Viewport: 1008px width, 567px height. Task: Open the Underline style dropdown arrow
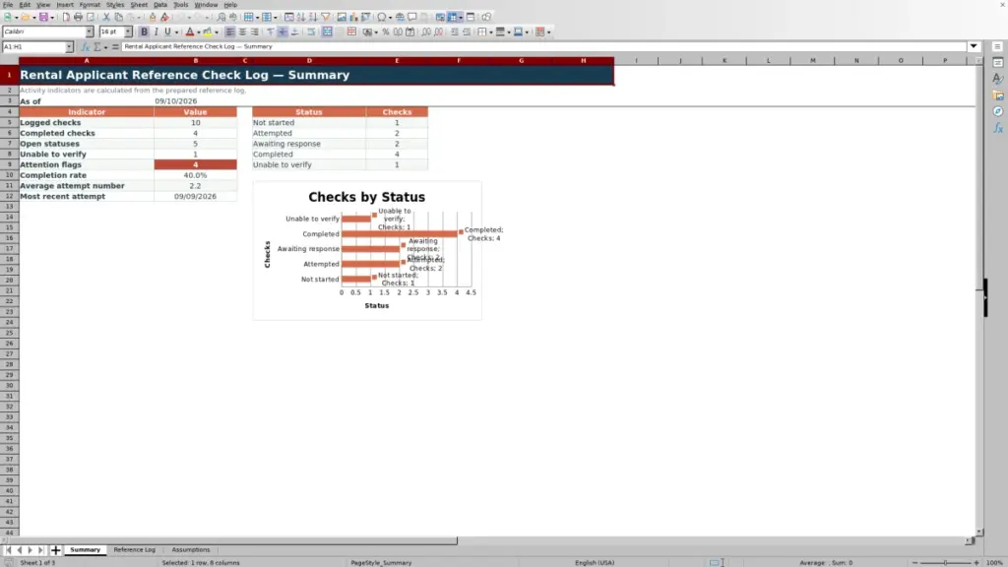click(177, 32)
